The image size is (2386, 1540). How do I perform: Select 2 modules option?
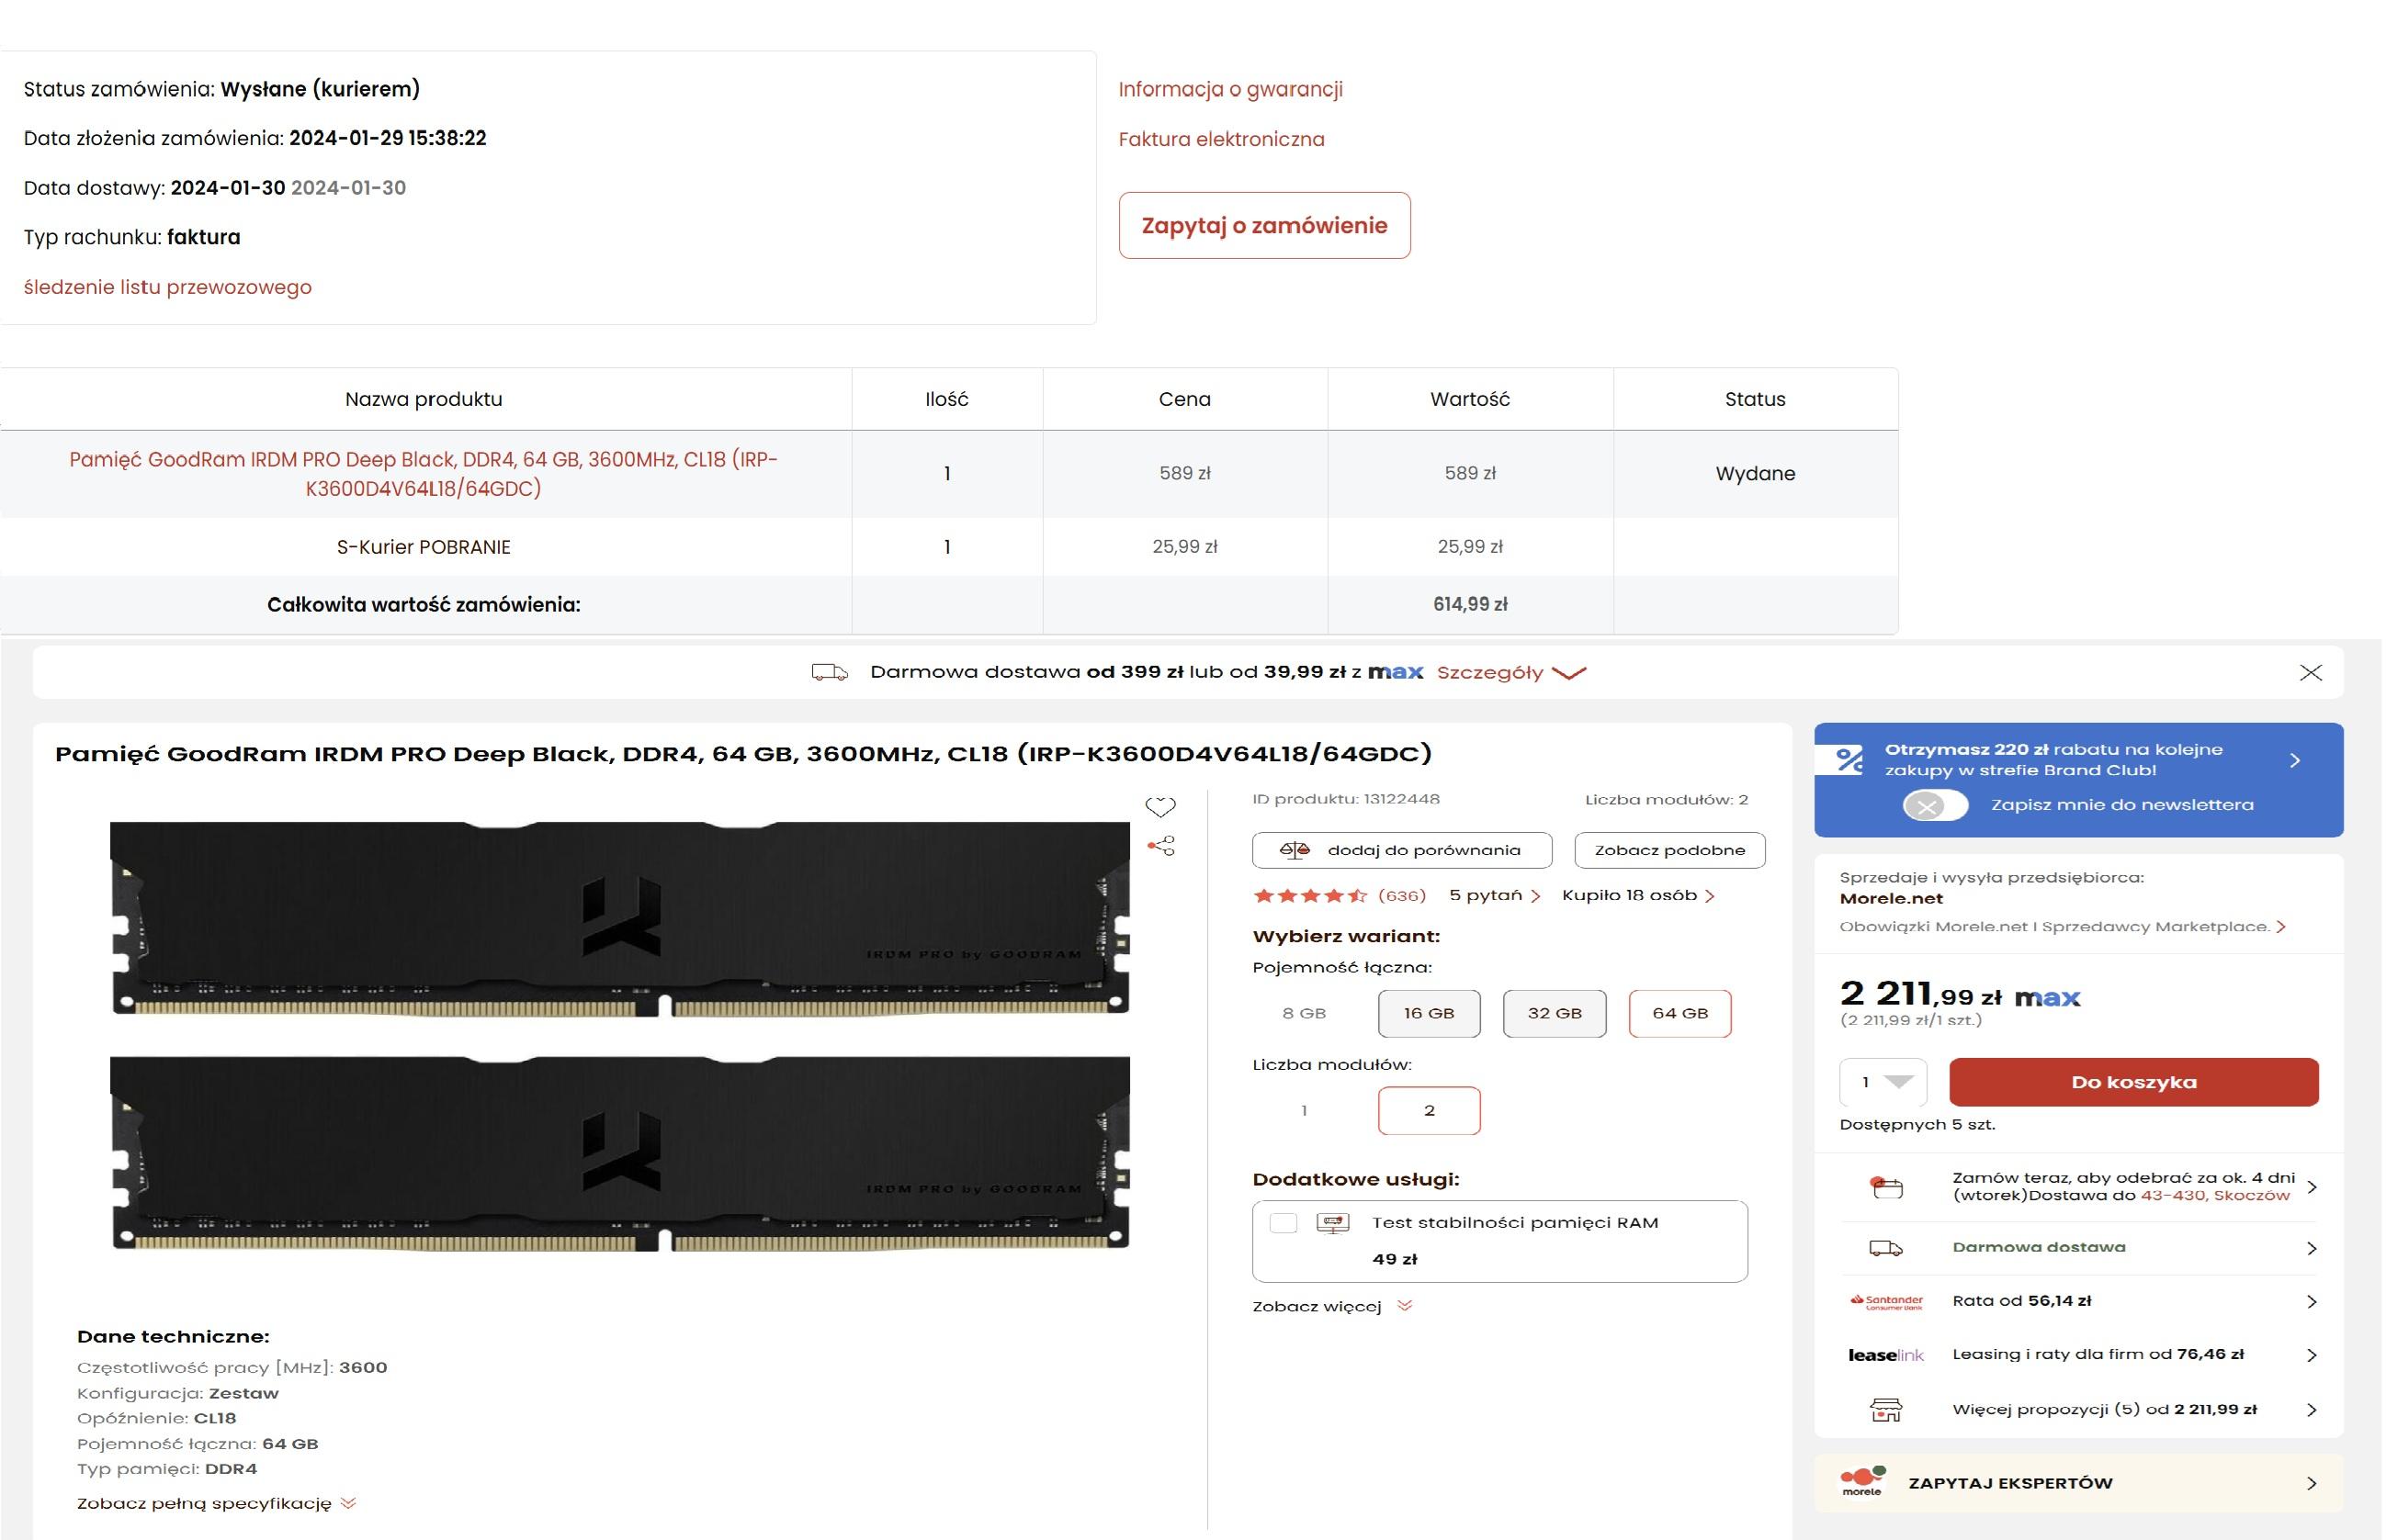tap(1429, 1110)
